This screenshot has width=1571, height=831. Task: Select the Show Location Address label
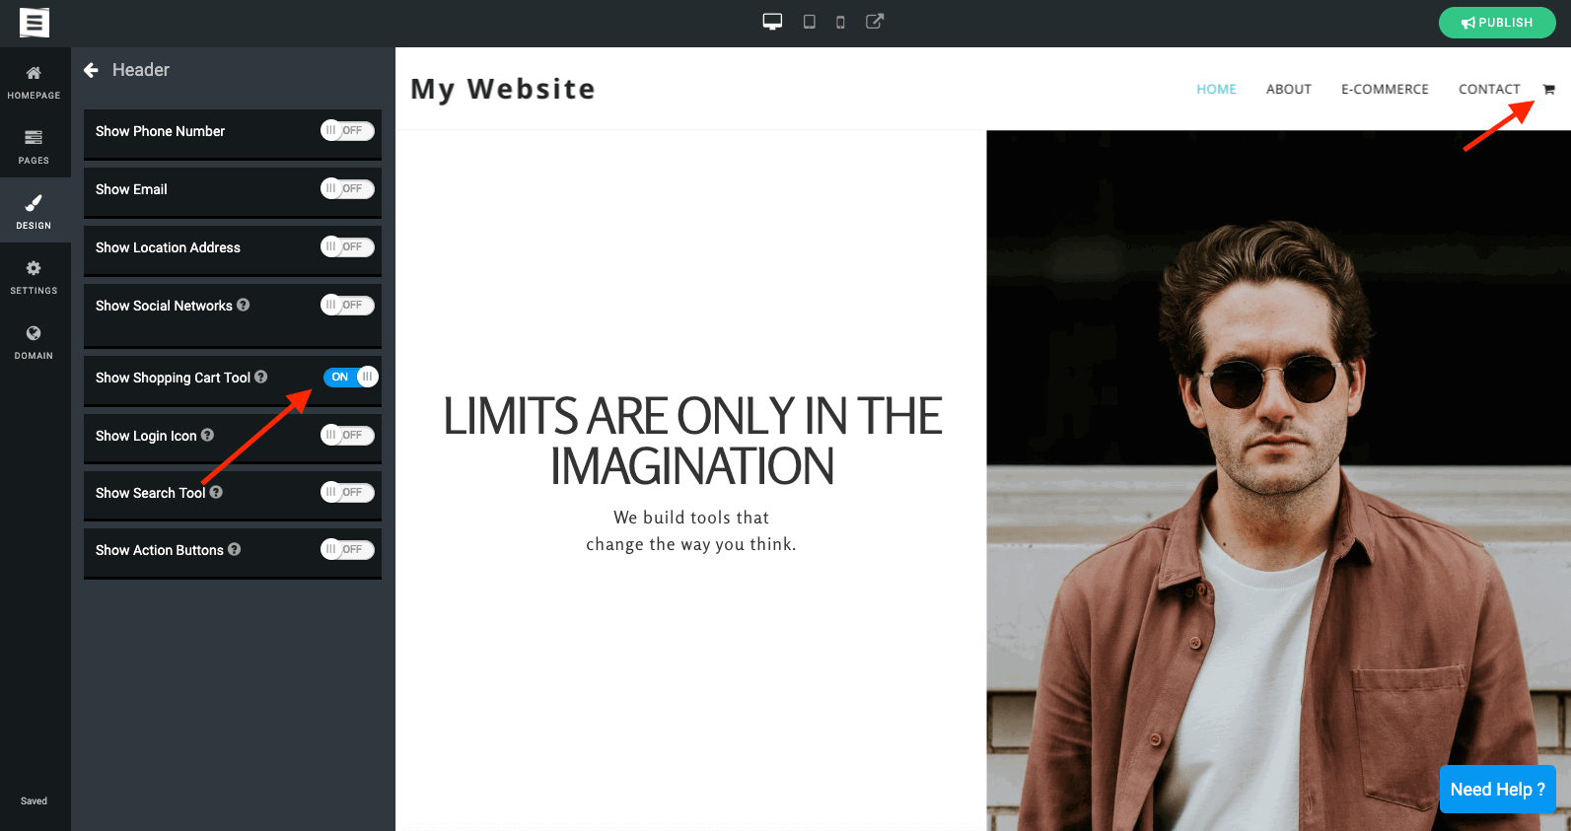(168, 247)
